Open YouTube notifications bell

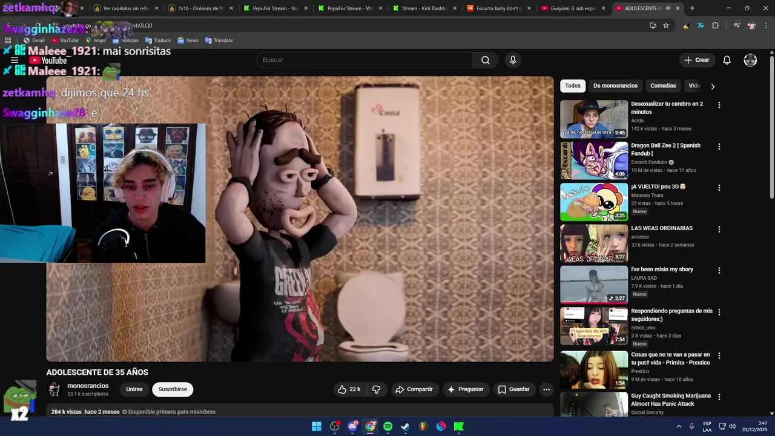point(727,60)
